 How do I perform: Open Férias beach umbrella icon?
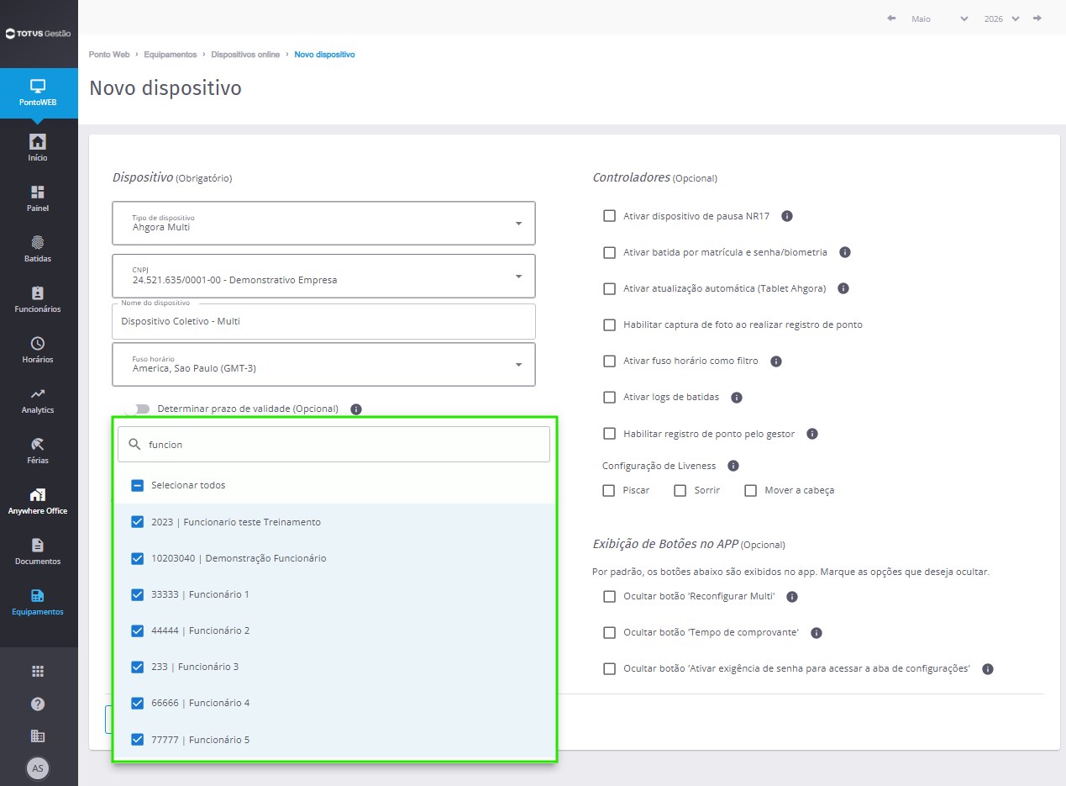coord(38,444)
